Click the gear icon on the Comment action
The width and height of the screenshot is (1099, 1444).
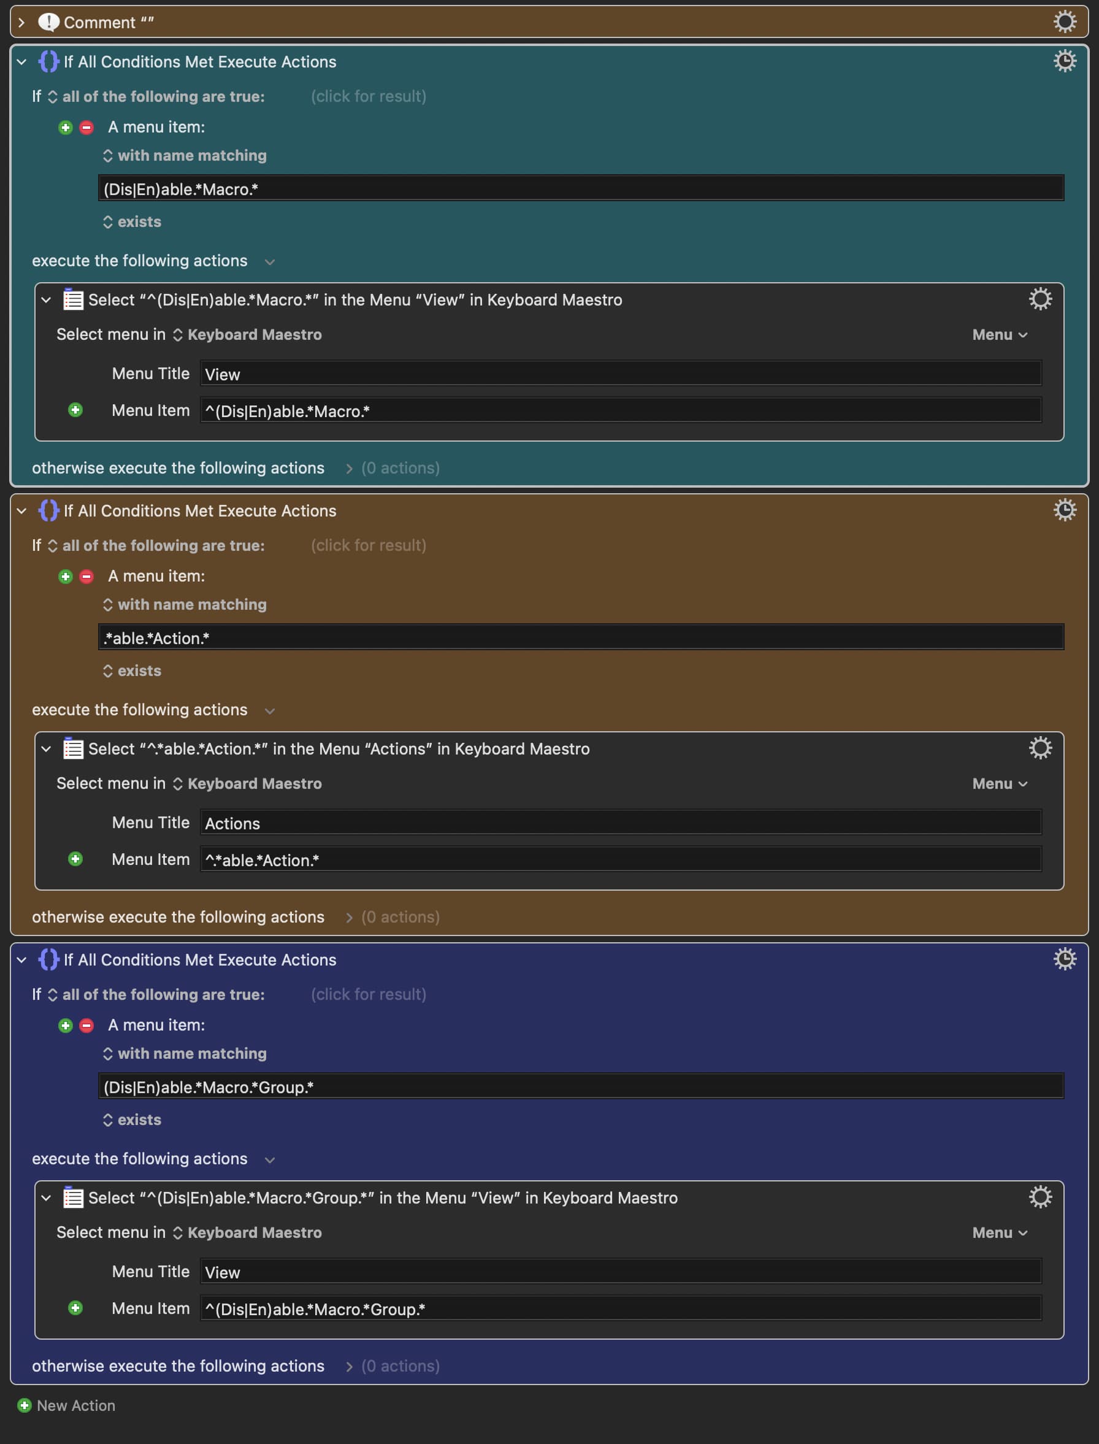tap(1064, 22)
